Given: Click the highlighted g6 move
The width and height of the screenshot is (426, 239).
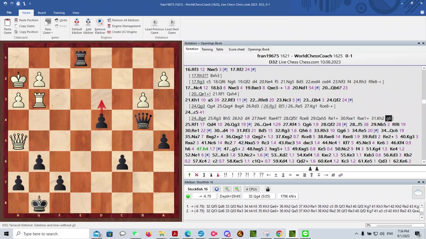Looking at the screenshot, I should coord(388,118).
